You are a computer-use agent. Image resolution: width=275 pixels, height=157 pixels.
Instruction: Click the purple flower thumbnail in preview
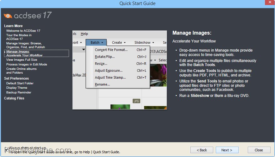158,75
